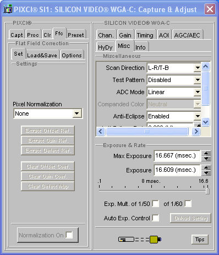This screenshot has width=219, height=255.
Task: Switch to the AOI tab
Action: [163, 35]
